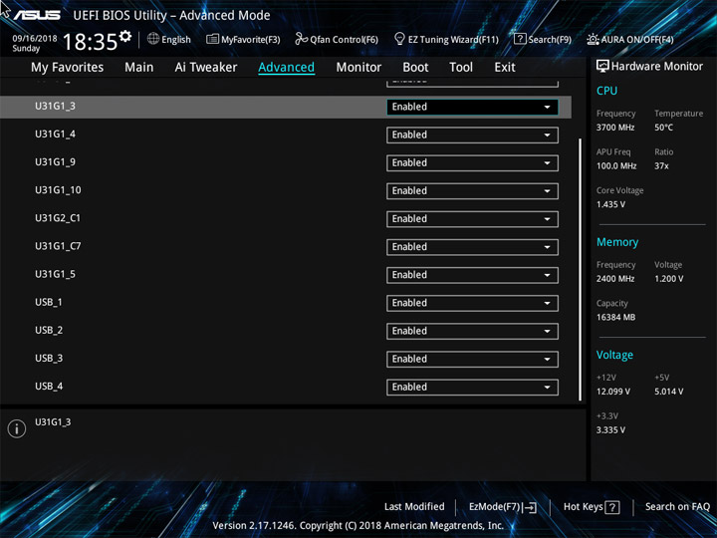Click the Search on FAQ link
This screenshot has height=538, width=717.
point(677,506)
